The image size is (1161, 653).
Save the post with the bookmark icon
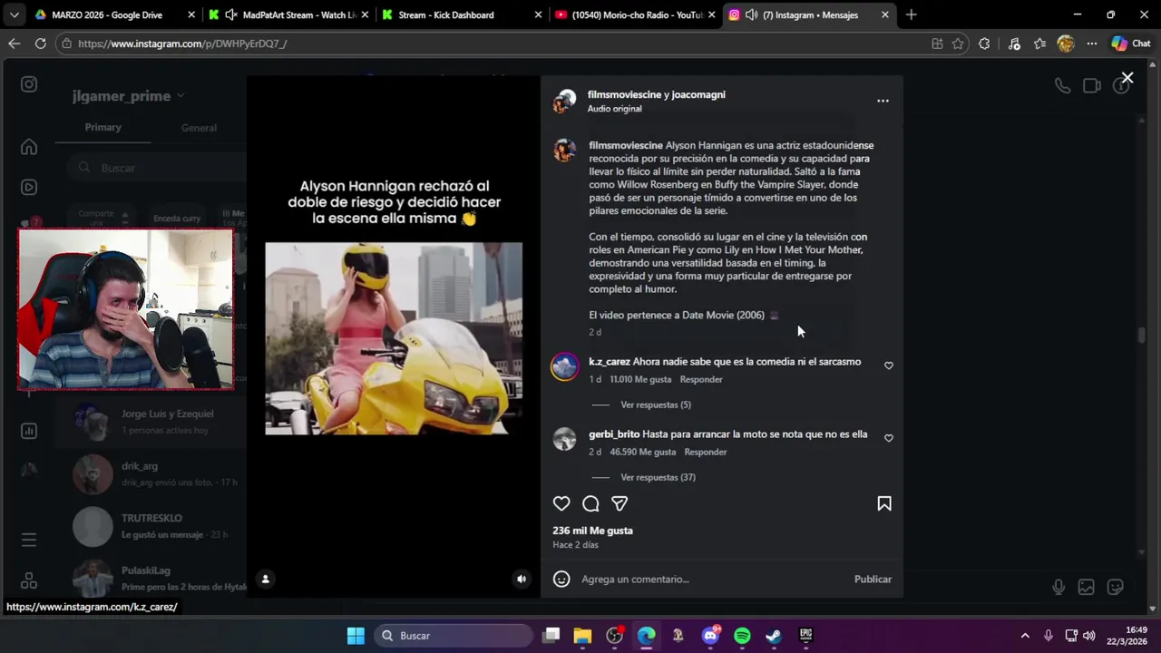884,503
